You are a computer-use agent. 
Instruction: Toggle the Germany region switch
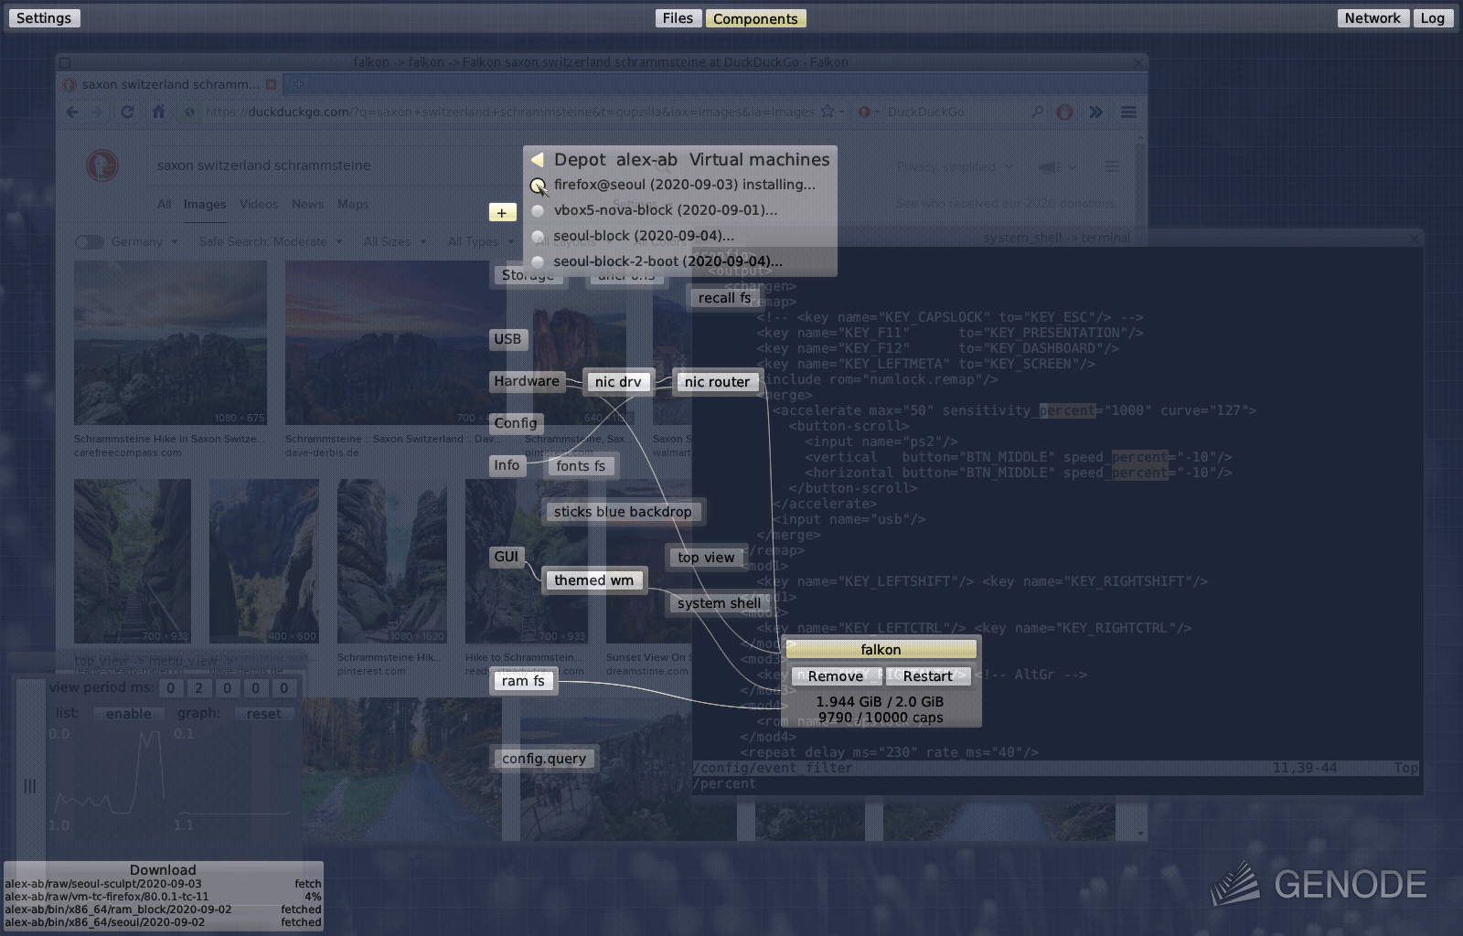point(89,242)
